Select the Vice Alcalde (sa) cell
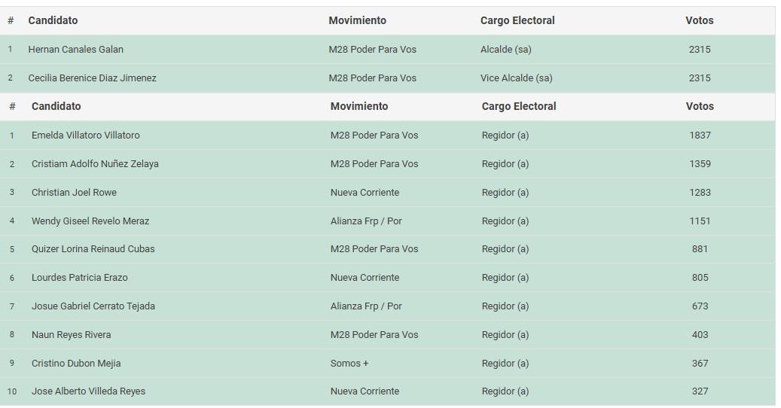781x408 pixels. (516, 78)
